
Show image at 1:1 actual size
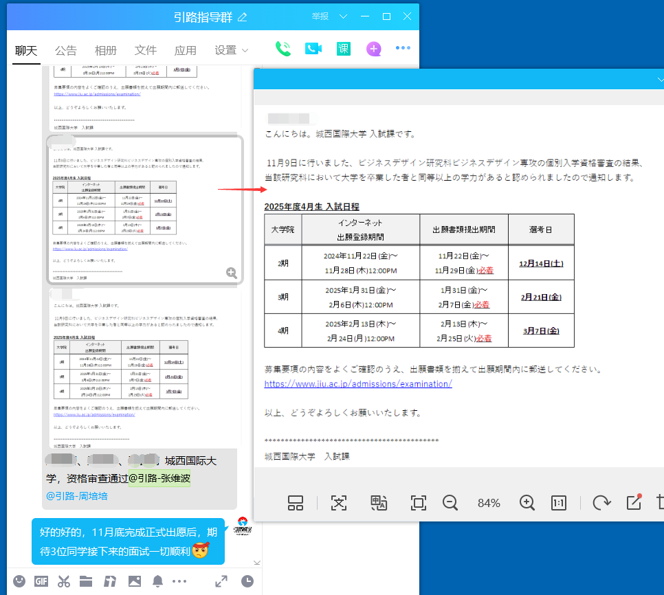click(x=559, y=503)
